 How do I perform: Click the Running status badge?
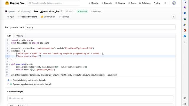pos(83,11)
